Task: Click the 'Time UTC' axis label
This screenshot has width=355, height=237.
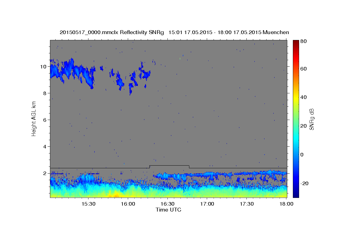Action: (168, 210)
